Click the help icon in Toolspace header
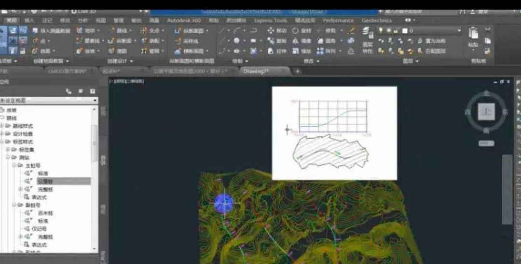Viewport: 521px width, 264px height. [92, 91]
